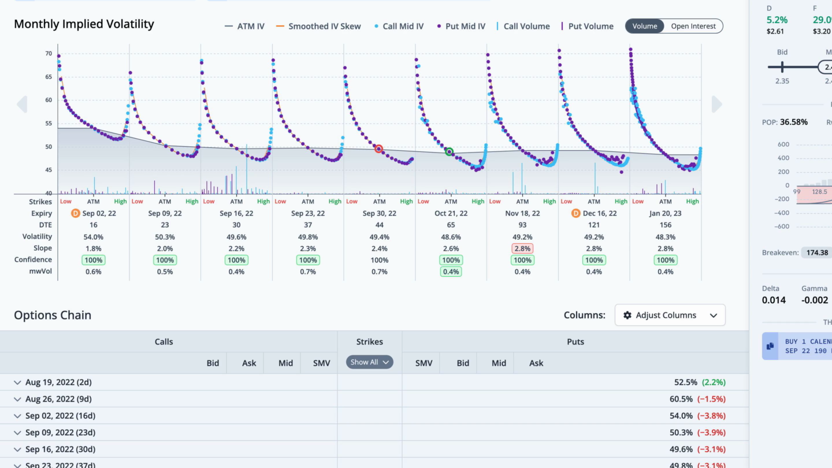Click the gear icon in Adjust Columns
The height and width of the screenshot is (468, 832).
pyautogui.click(x=627, y=315)
